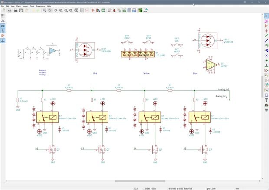Select the Delete (trash) tool
Screen dimensions: 269x190
click(x=266, y=110)
